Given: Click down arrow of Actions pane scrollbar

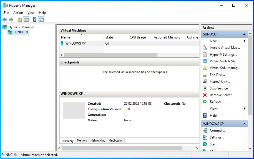Looking at the screenshot, I should [250, 148].
